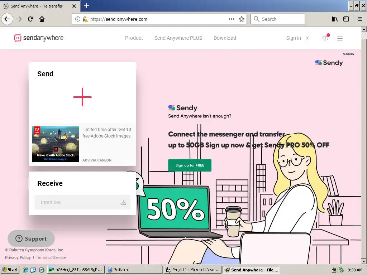Click the Sign in link
Image resolution: width=367 pixels, height=275 pixels.
(294, 38)
